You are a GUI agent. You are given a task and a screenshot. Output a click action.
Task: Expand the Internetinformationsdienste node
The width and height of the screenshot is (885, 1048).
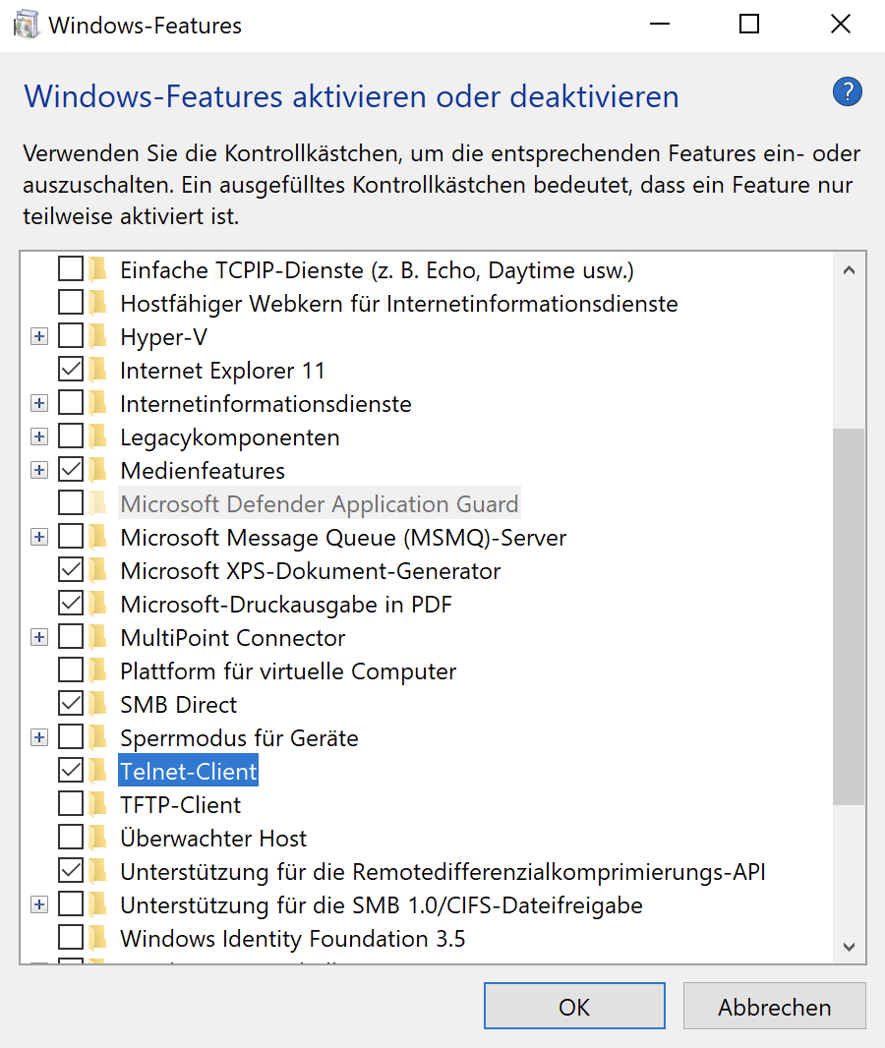click(x=39, y=403)
